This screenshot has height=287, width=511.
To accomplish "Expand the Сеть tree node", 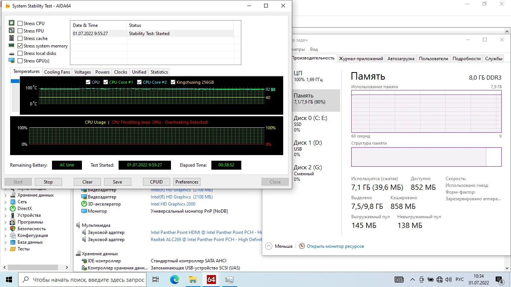I will coord(5,202).
